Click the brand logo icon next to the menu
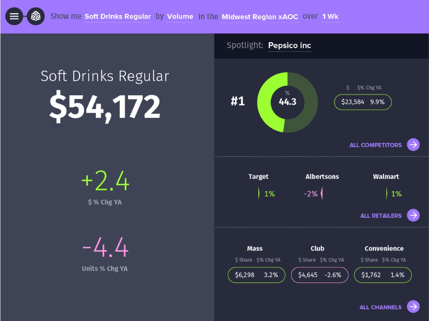 pyautogui.click(x=35, y=16)
